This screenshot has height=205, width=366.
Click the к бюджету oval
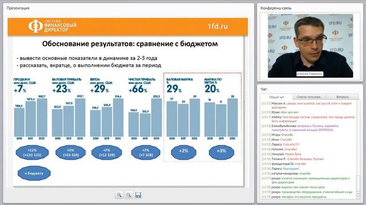pos(34,173)
